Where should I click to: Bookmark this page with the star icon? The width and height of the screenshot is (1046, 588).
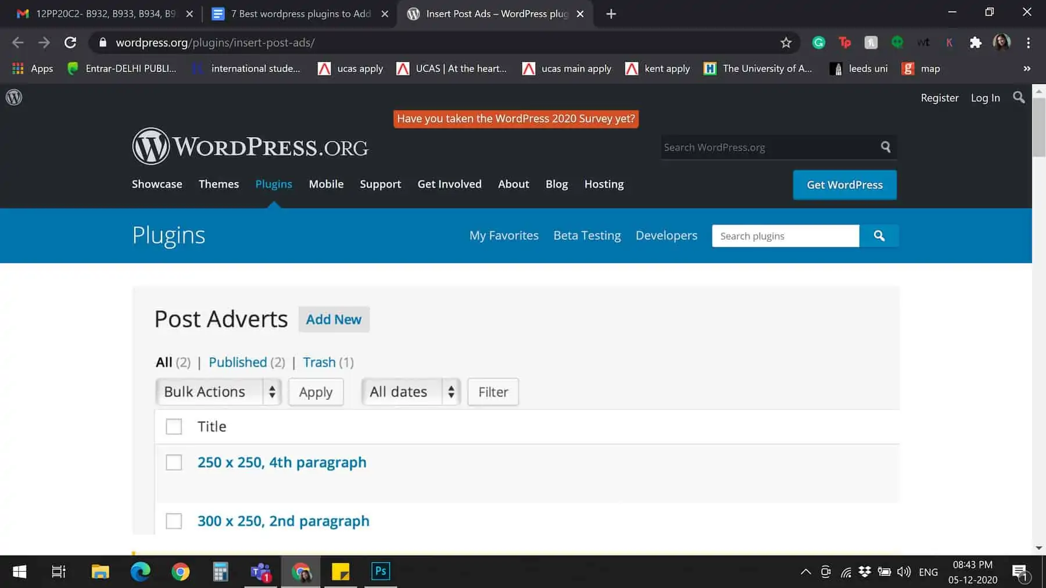[786, 42]
